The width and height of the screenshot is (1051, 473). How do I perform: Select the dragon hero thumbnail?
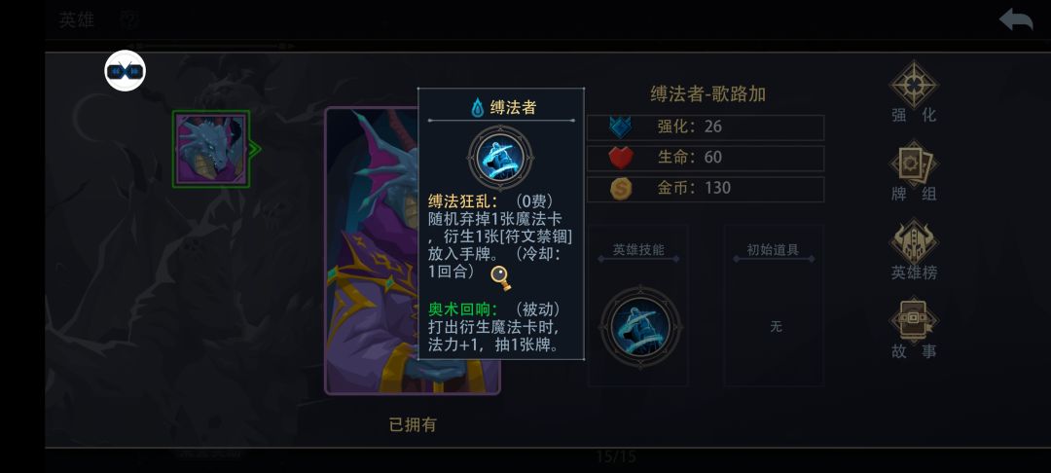point(211,149)
